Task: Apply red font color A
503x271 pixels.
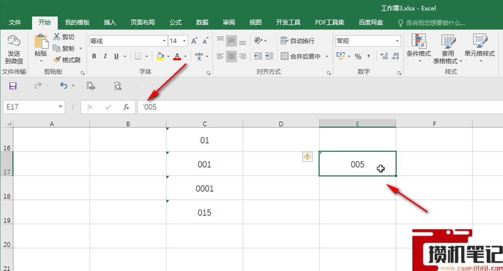Action: pyautogui.click(x=177, y=56)
